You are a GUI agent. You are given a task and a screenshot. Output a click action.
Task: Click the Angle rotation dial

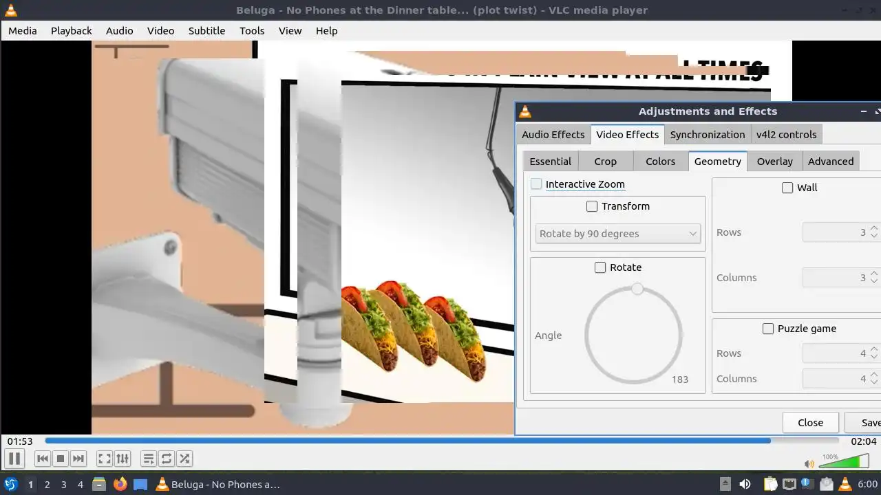633,335
